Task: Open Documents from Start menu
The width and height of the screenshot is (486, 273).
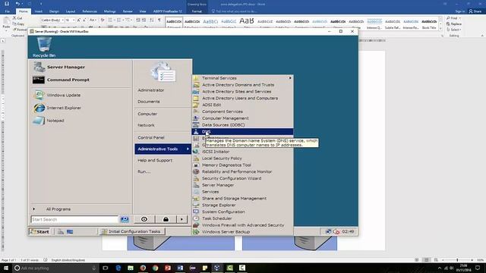Action: point(149,102)
